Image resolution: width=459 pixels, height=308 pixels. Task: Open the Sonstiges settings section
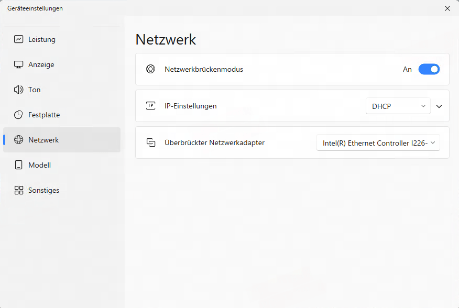click(43, 190)
